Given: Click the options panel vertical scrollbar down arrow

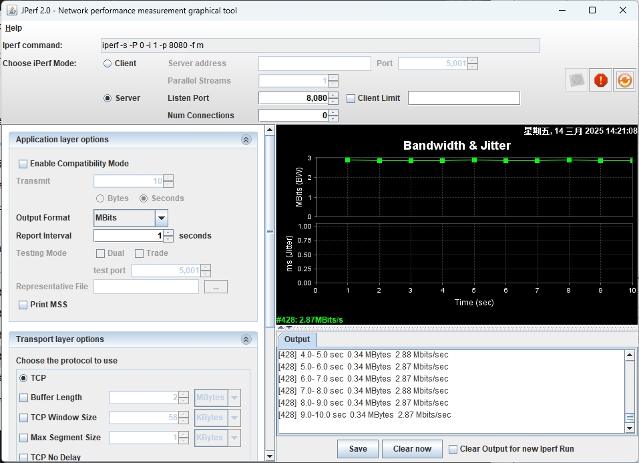Looking at the screenshot, I should [x=270, y=456].
